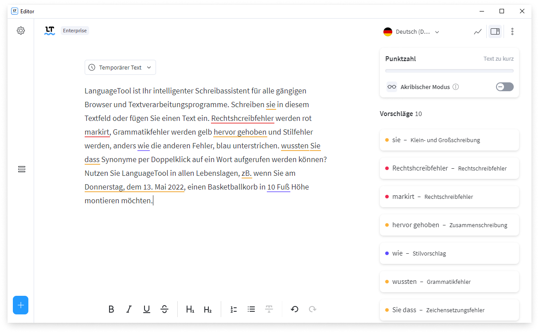
Task: Click underlined 'zB.' in the text
Action: point(247,173)
